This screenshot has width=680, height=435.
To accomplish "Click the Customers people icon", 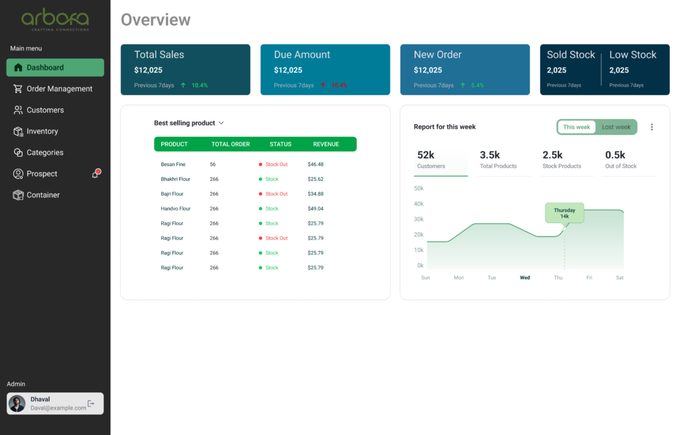I will point(18,110).
